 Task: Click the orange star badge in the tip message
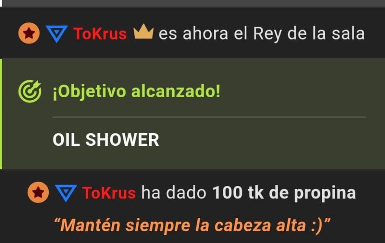38,192
